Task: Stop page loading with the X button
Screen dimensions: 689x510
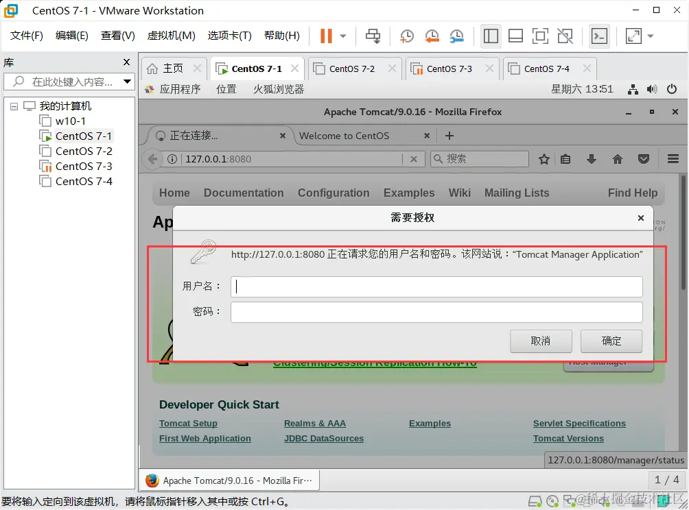Action: [x=414, y=159]
